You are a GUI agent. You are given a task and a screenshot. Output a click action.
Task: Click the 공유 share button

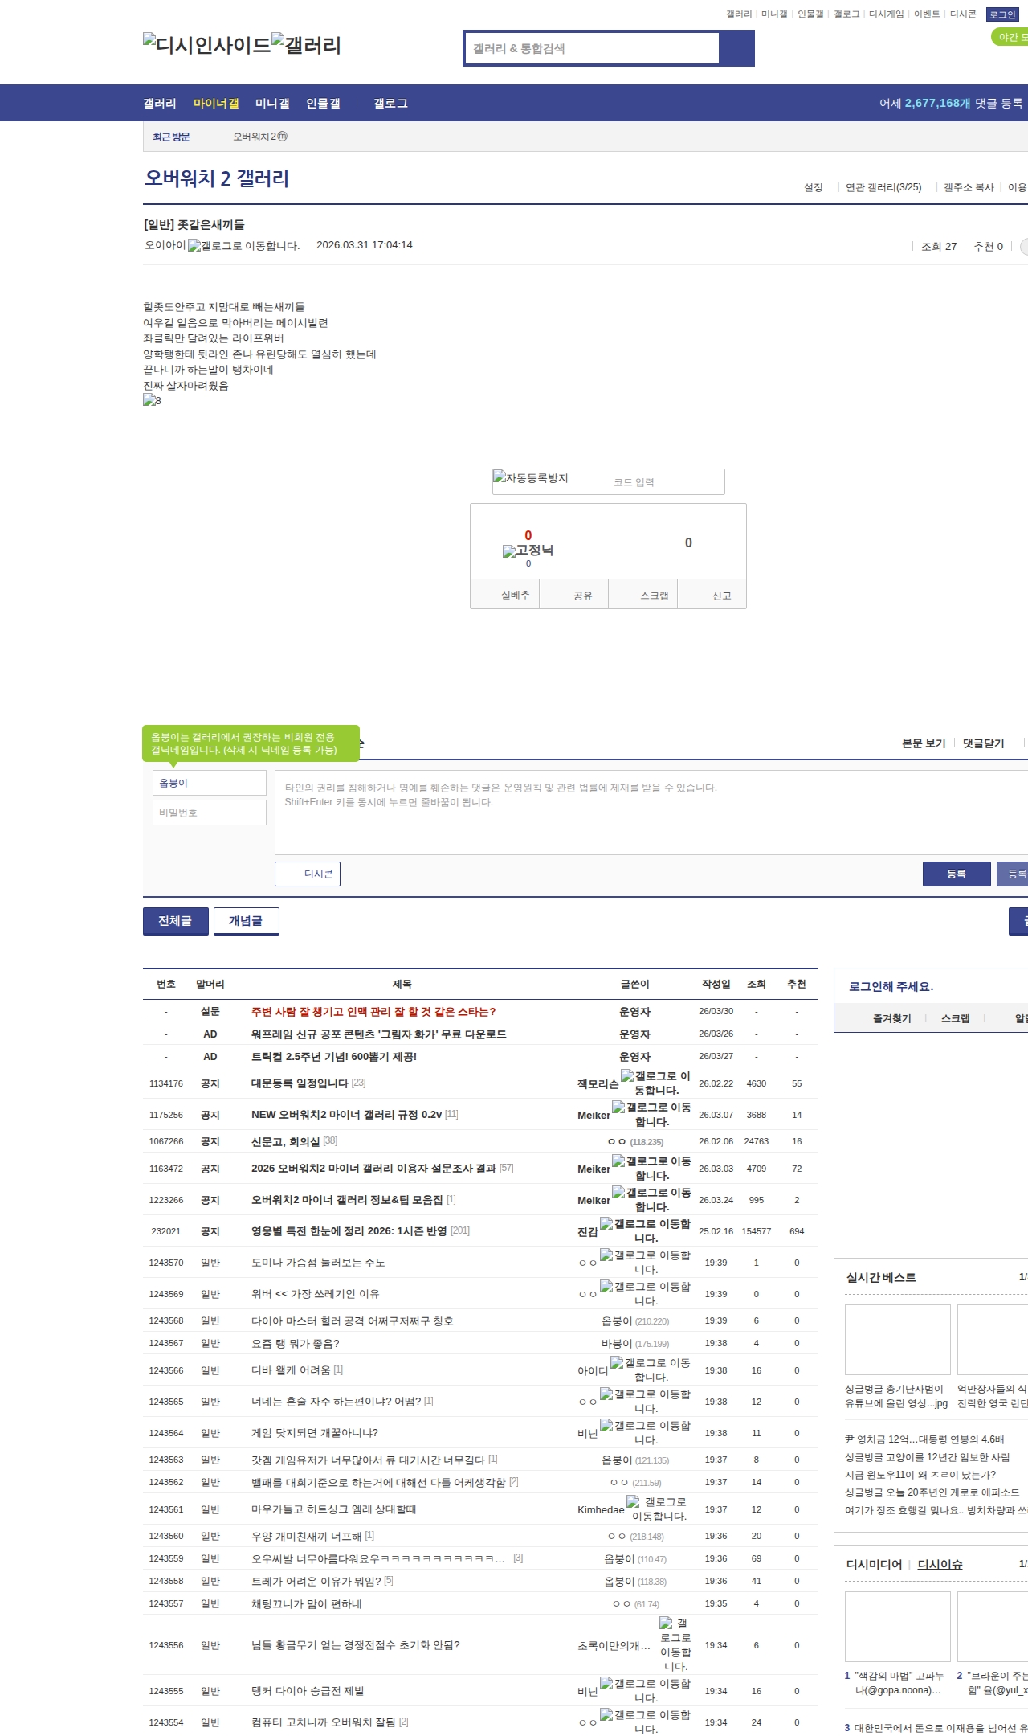(573, 595)
